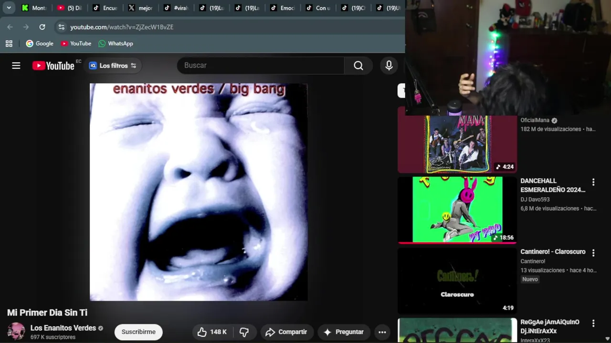Open options for ReGgAe jAmAiQuInO video
This screenshot has height=343, width=611.
(593, 323)
